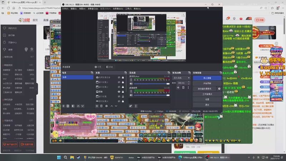Refresh the browser page
The width and height of the screenshot is (286, 161).
pyautogui.click(x=8, y=8)
